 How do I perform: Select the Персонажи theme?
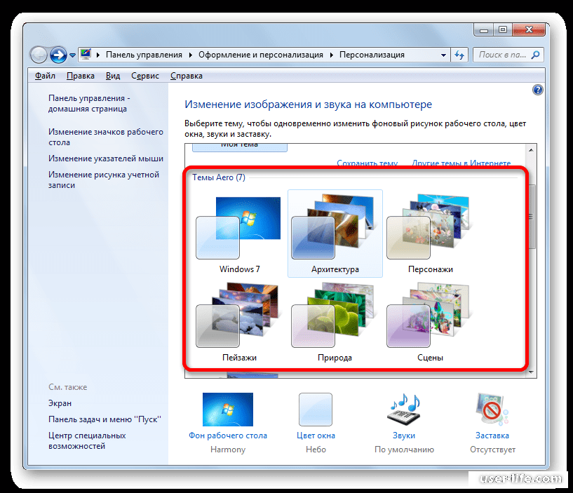coord(431,234)
